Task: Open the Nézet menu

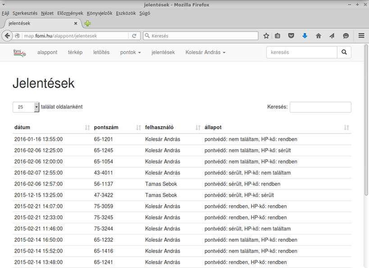Action: tap(47, 13)
